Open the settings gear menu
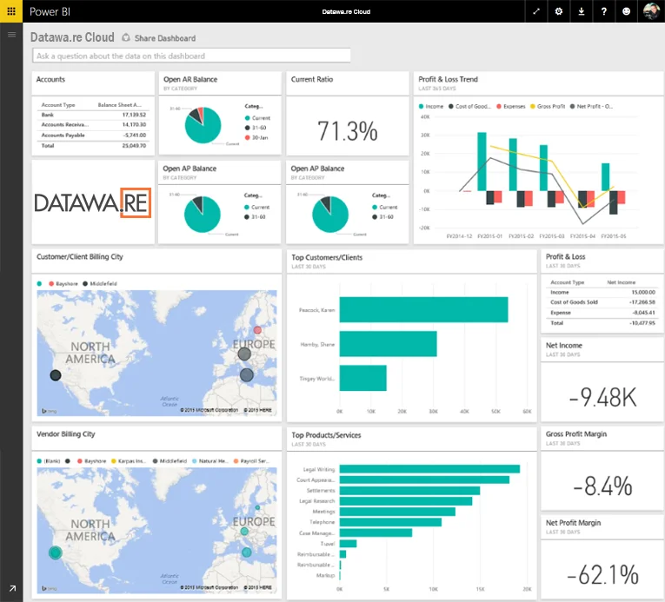 pyautogui.click(x=559, y=11)
